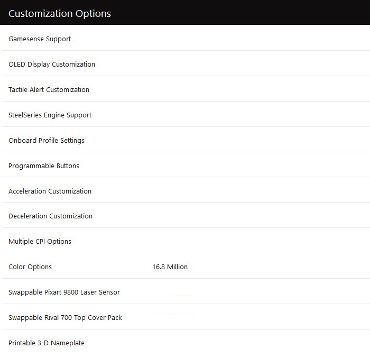
Task: Click SteelSeries Engine Support text
Action: [x=50, y=115]
